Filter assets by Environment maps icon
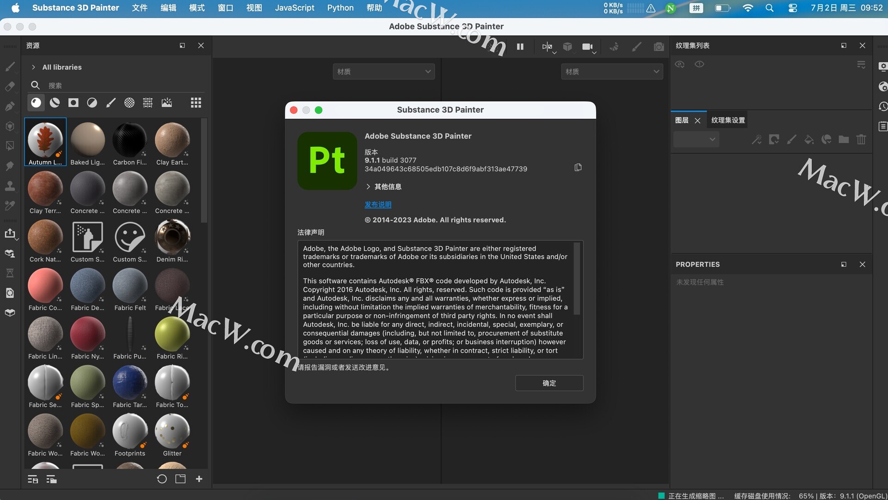888x500 pixels. 167,103
